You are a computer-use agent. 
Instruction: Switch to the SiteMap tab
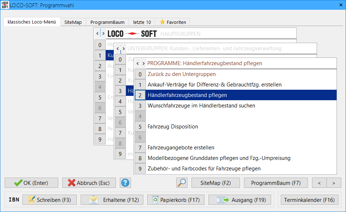click(x=73, y=22)
